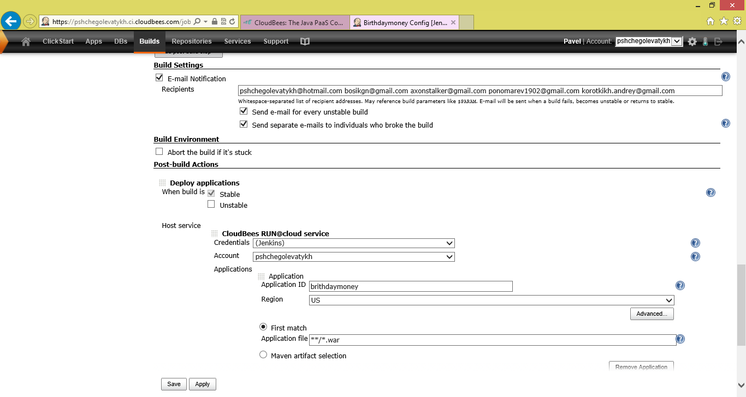
Task: Open the documentation book icon
Action: (305, 41)
